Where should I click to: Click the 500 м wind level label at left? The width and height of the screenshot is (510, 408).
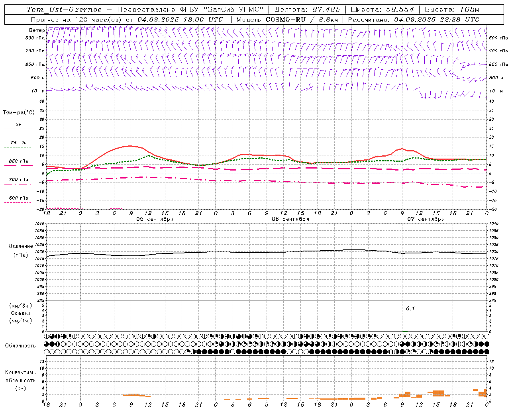pyautogui.click(x=38, y=78)
